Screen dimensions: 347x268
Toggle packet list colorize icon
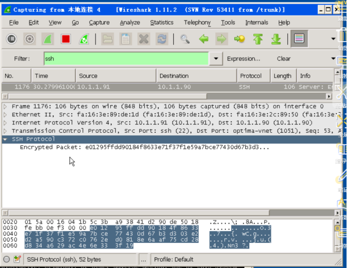(x=299, y=39)
